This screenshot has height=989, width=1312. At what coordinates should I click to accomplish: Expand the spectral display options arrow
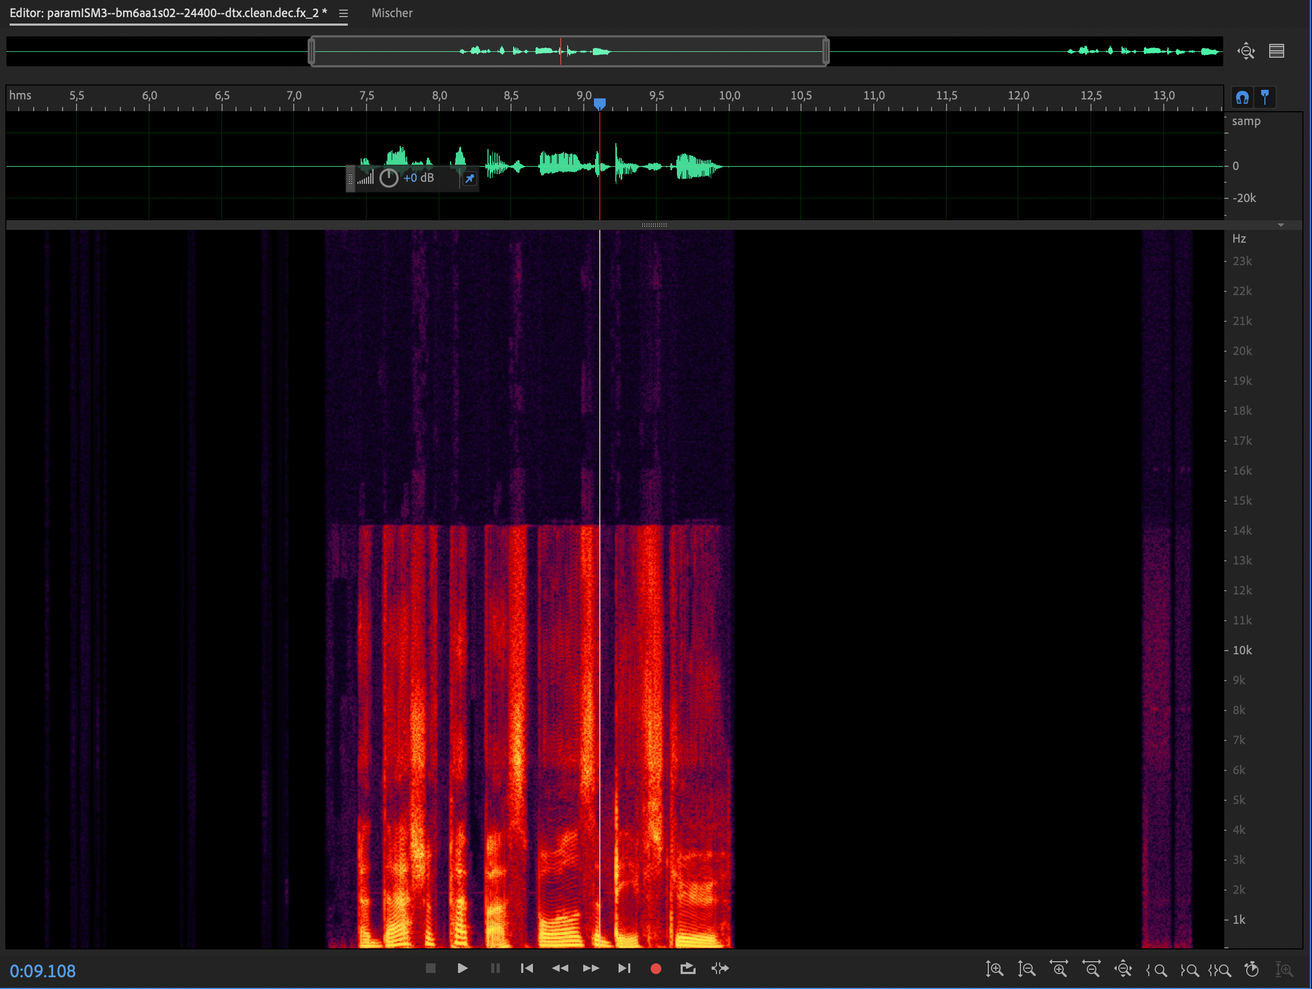1280,225
